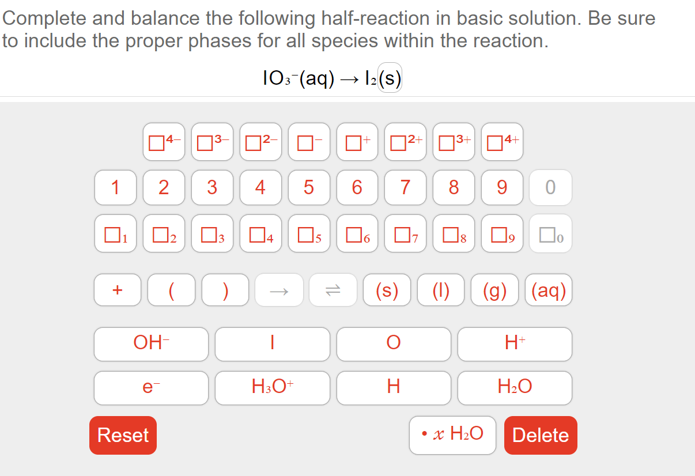This screenshot has width=695, height=476.
Task: Choose the 4+ charge superscript
Action: click(x=502, y=142)
